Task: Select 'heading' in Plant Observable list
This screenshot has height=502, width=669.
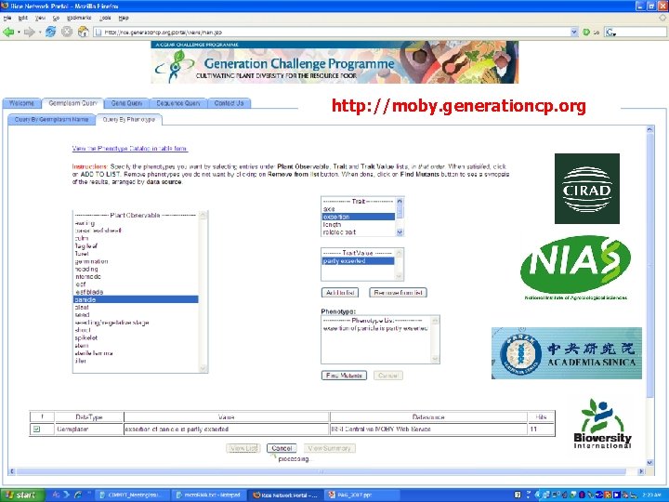Action: tap(136, 269)
